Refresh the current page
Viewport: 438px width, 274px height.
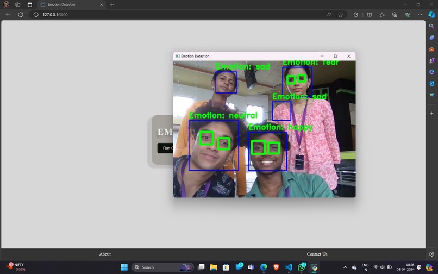click(21, 15)
